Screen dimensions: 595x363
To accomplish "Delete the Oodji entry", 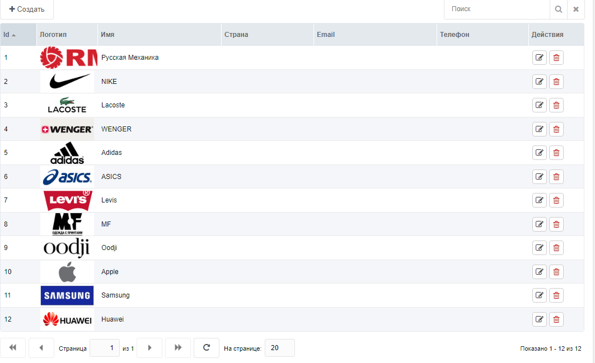I will (556, 248).
